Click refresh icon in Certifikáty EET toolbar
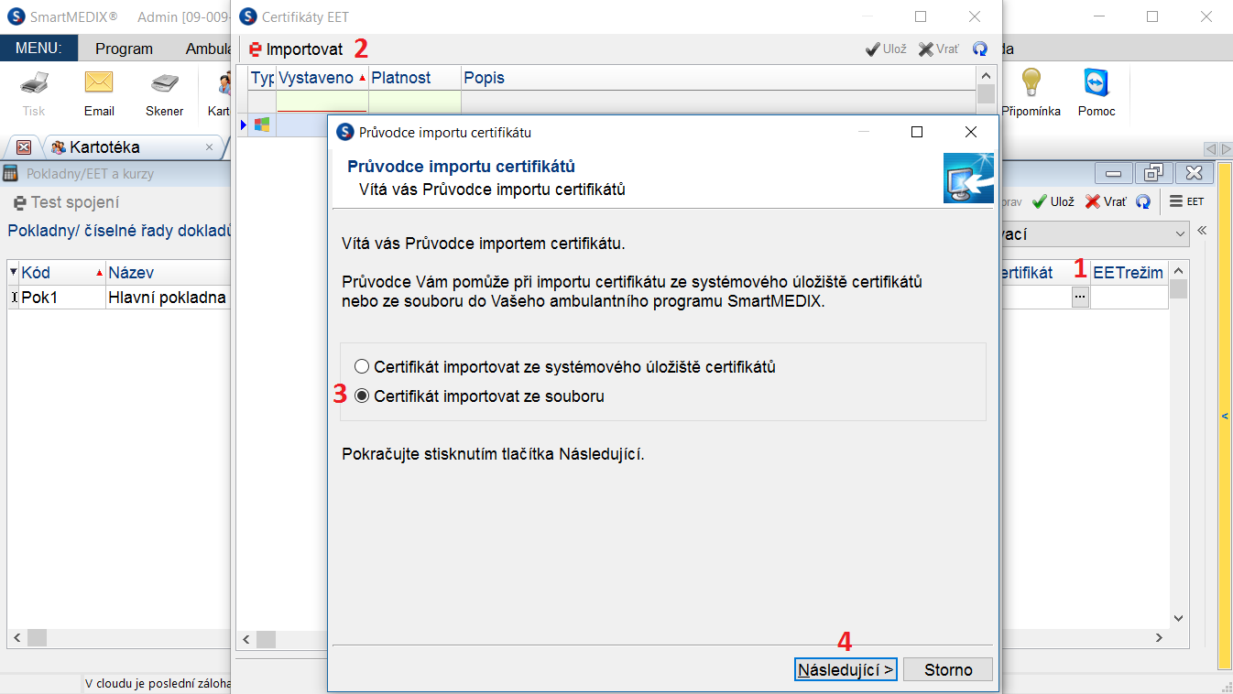 (x=980, y=49)
